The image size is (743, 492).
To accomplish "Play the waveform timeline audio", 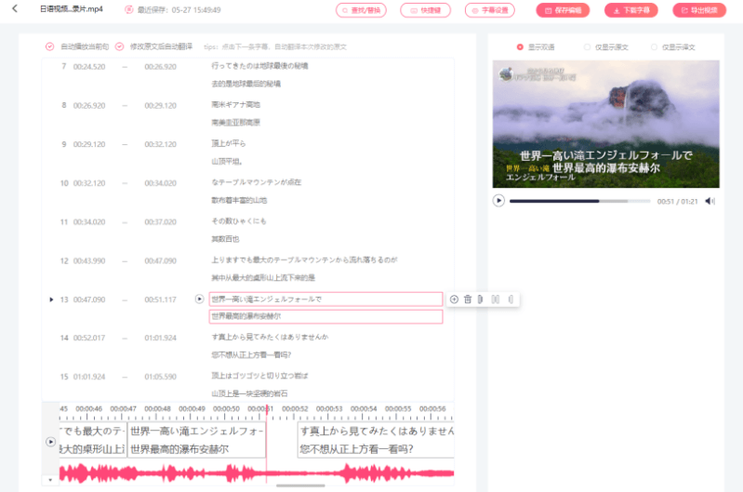I will tap(51, 441).
